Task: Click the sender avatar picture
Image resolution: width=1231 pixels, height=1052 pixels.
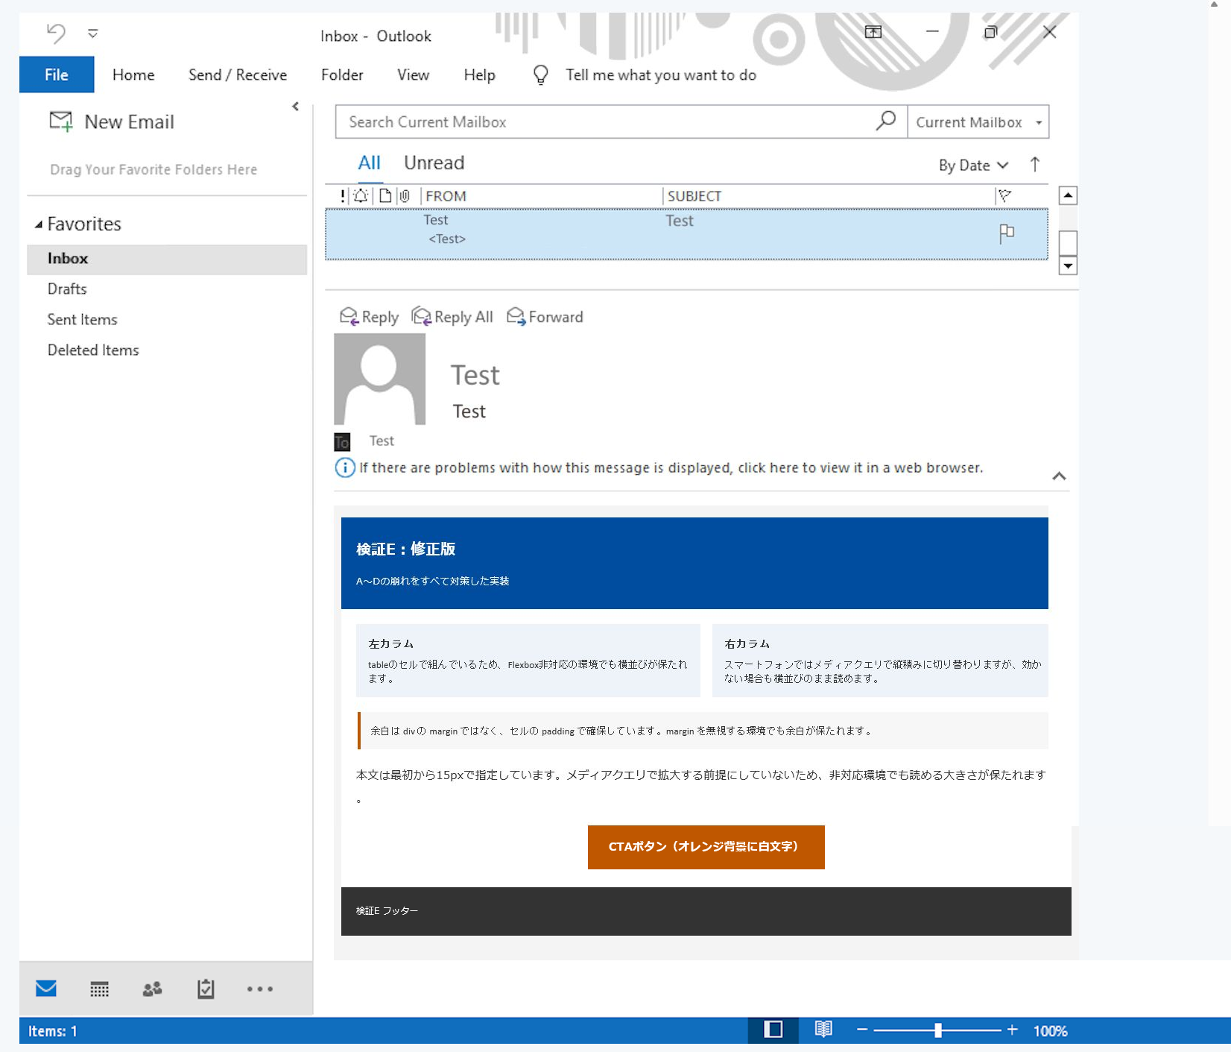Action: point(380,379)
